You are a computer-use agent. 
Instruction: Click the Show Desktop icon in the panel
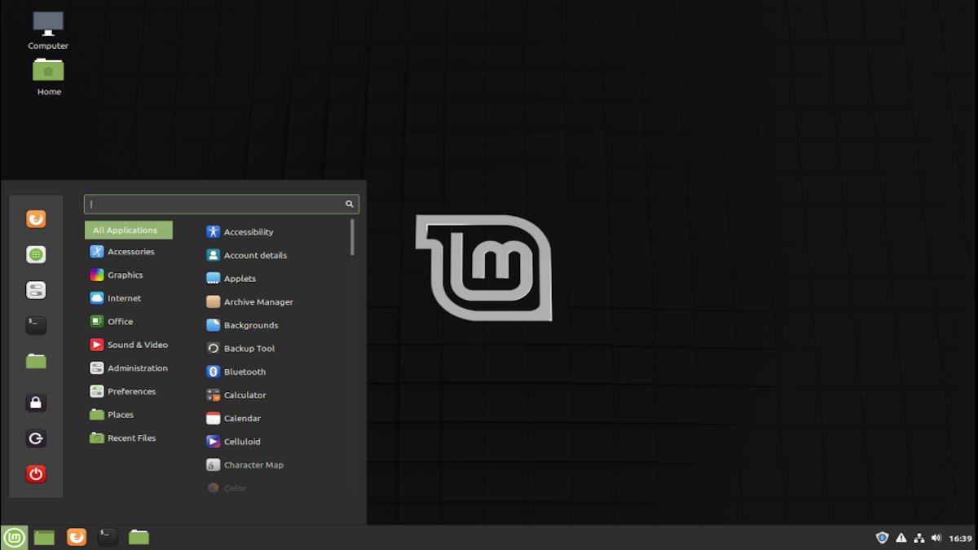[x=45, y=538]
